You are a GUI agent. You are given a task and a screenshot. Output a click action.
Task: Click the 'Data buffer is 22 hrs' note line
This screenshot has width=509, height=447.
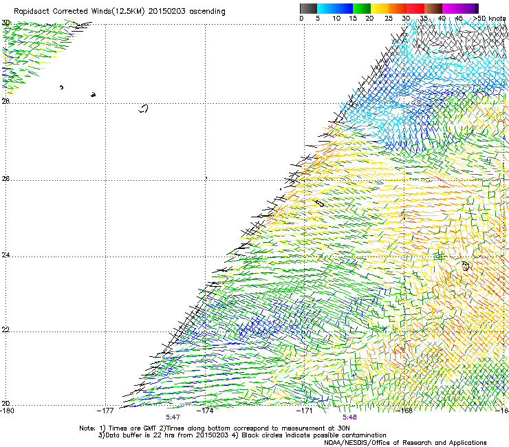tap(242, 435)
